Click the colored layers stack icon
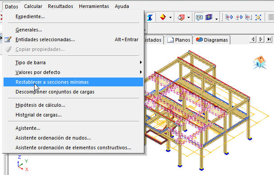The width and height of the screenshot is (274, 175). [209, 17]
